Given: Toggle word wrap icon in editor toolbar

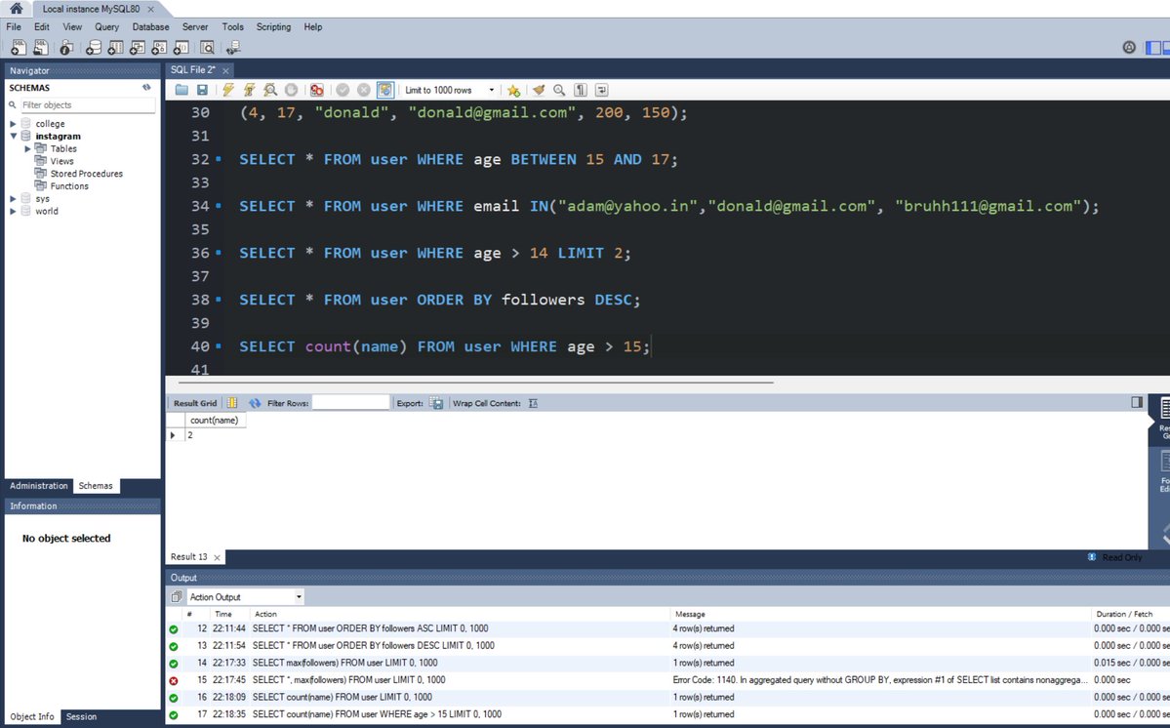Looking at the screenshot, I should pyautogui.click(x=601, y=90).
